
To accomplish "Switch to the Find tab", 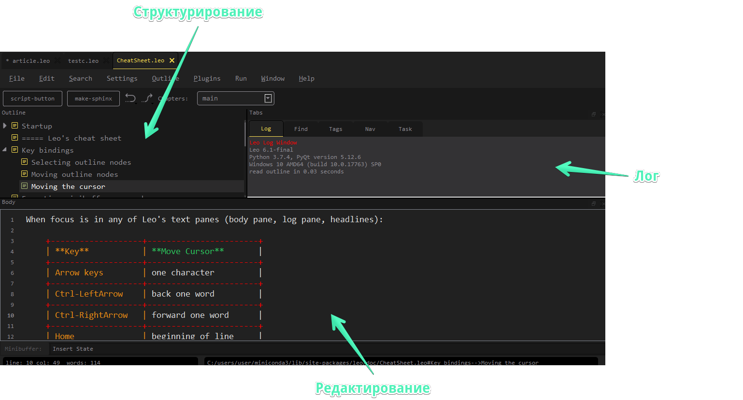I will (x=301, y=129).
